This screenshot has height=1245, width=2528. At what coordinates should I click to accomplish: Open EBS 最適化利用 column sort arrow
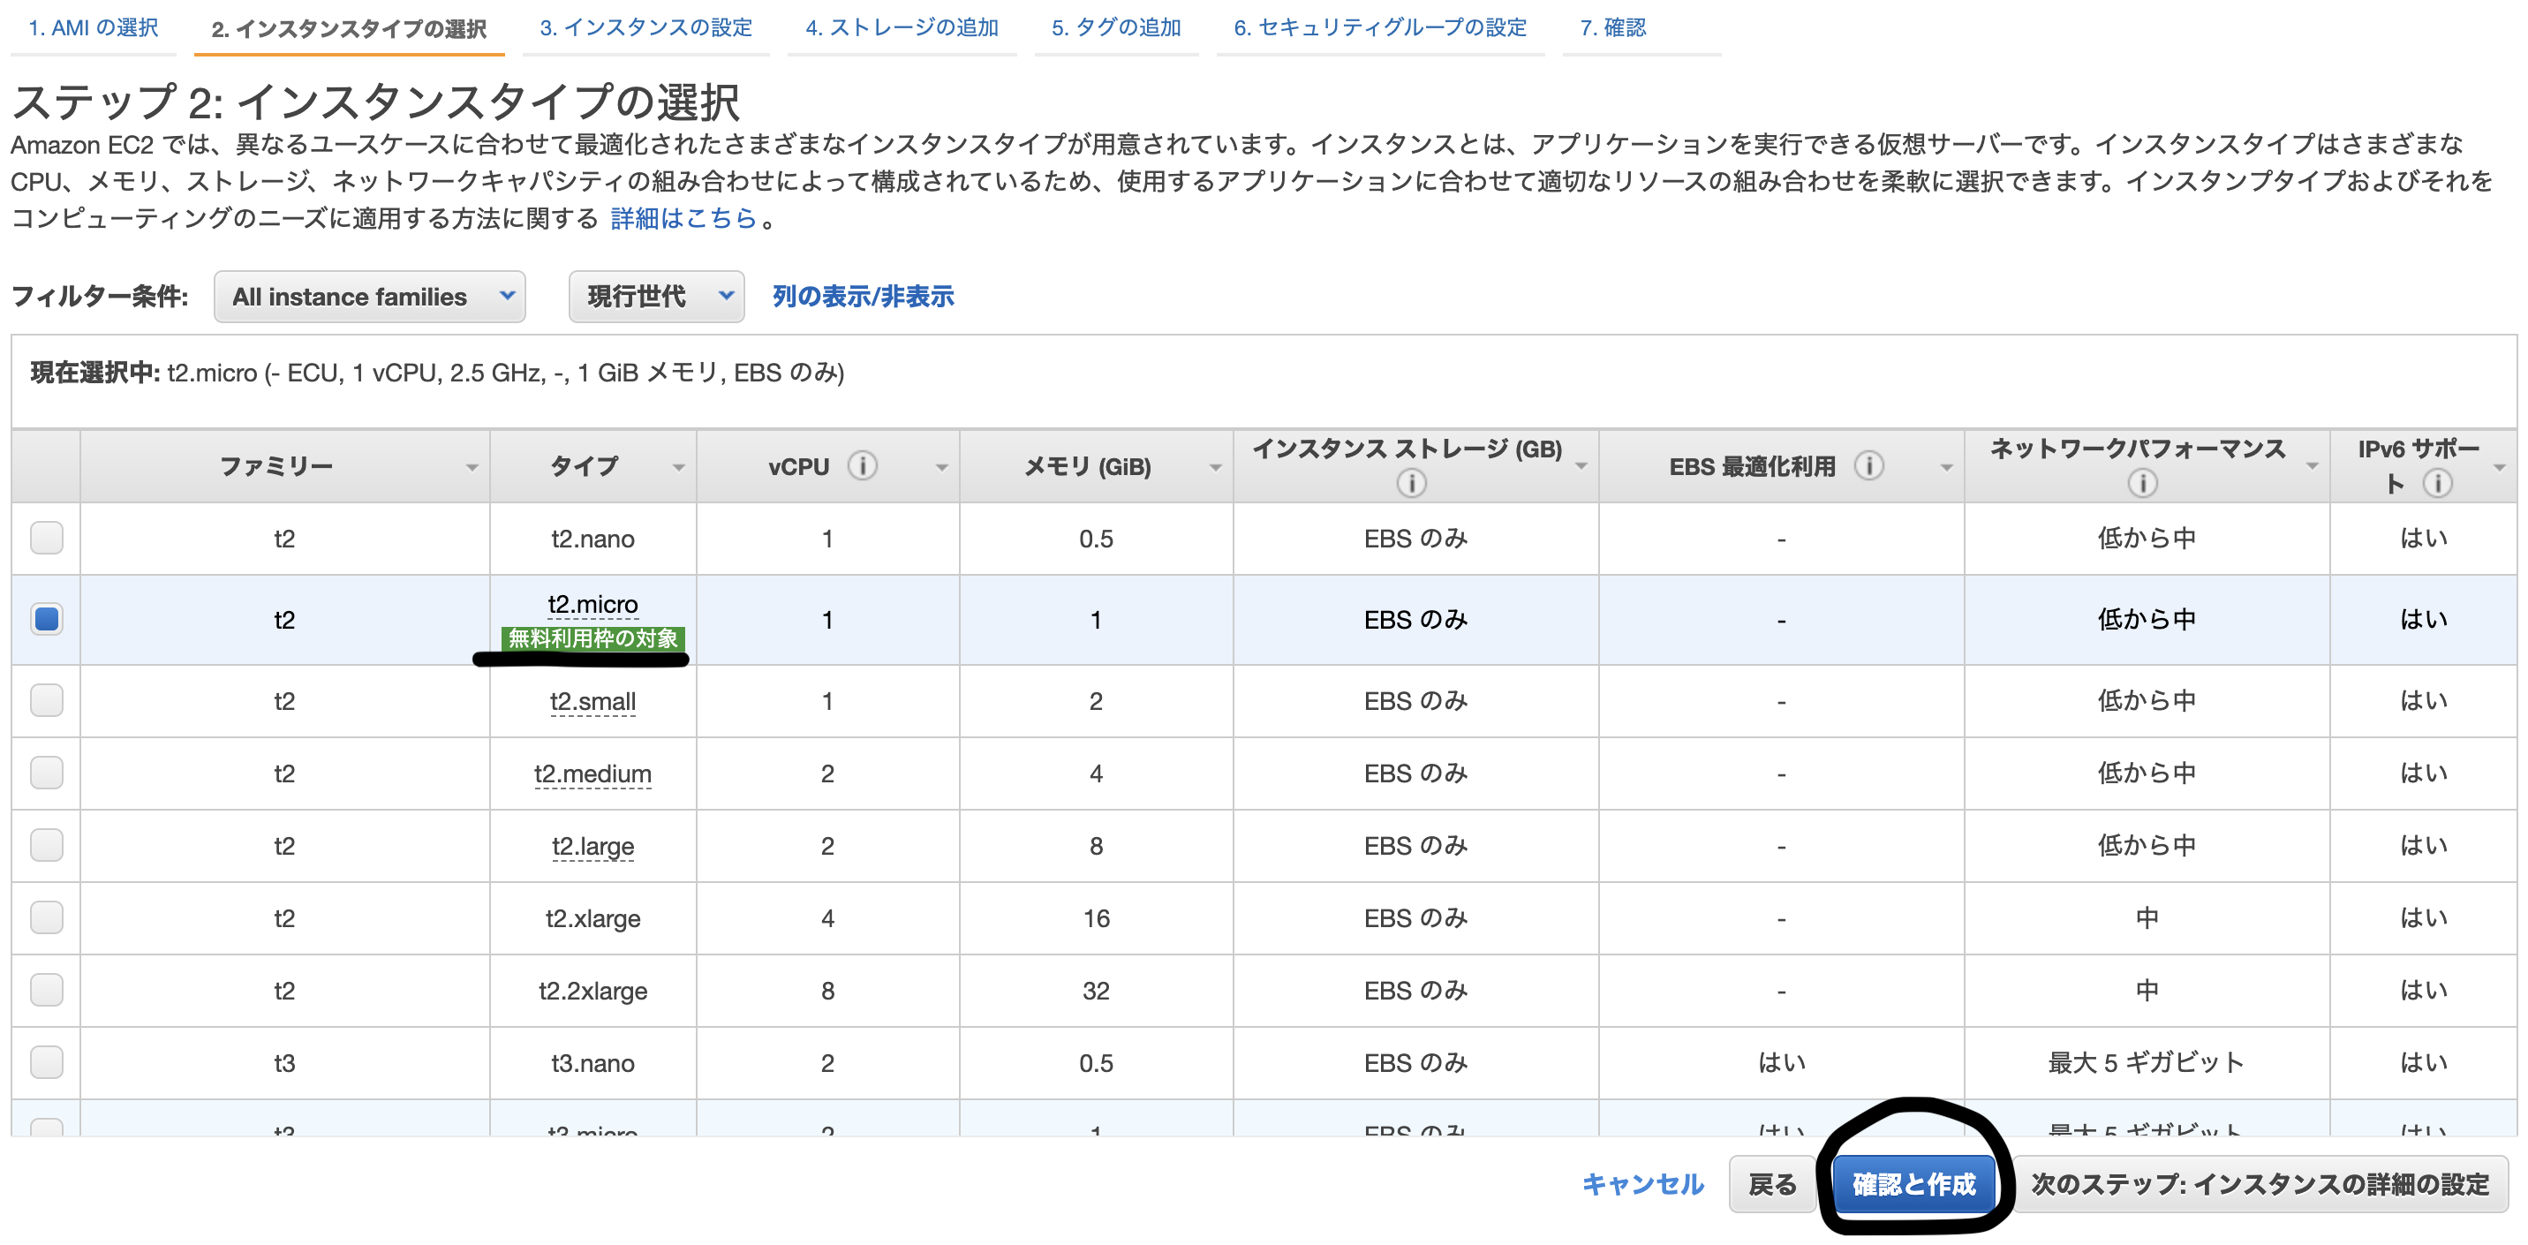[x=1947, y=468]
